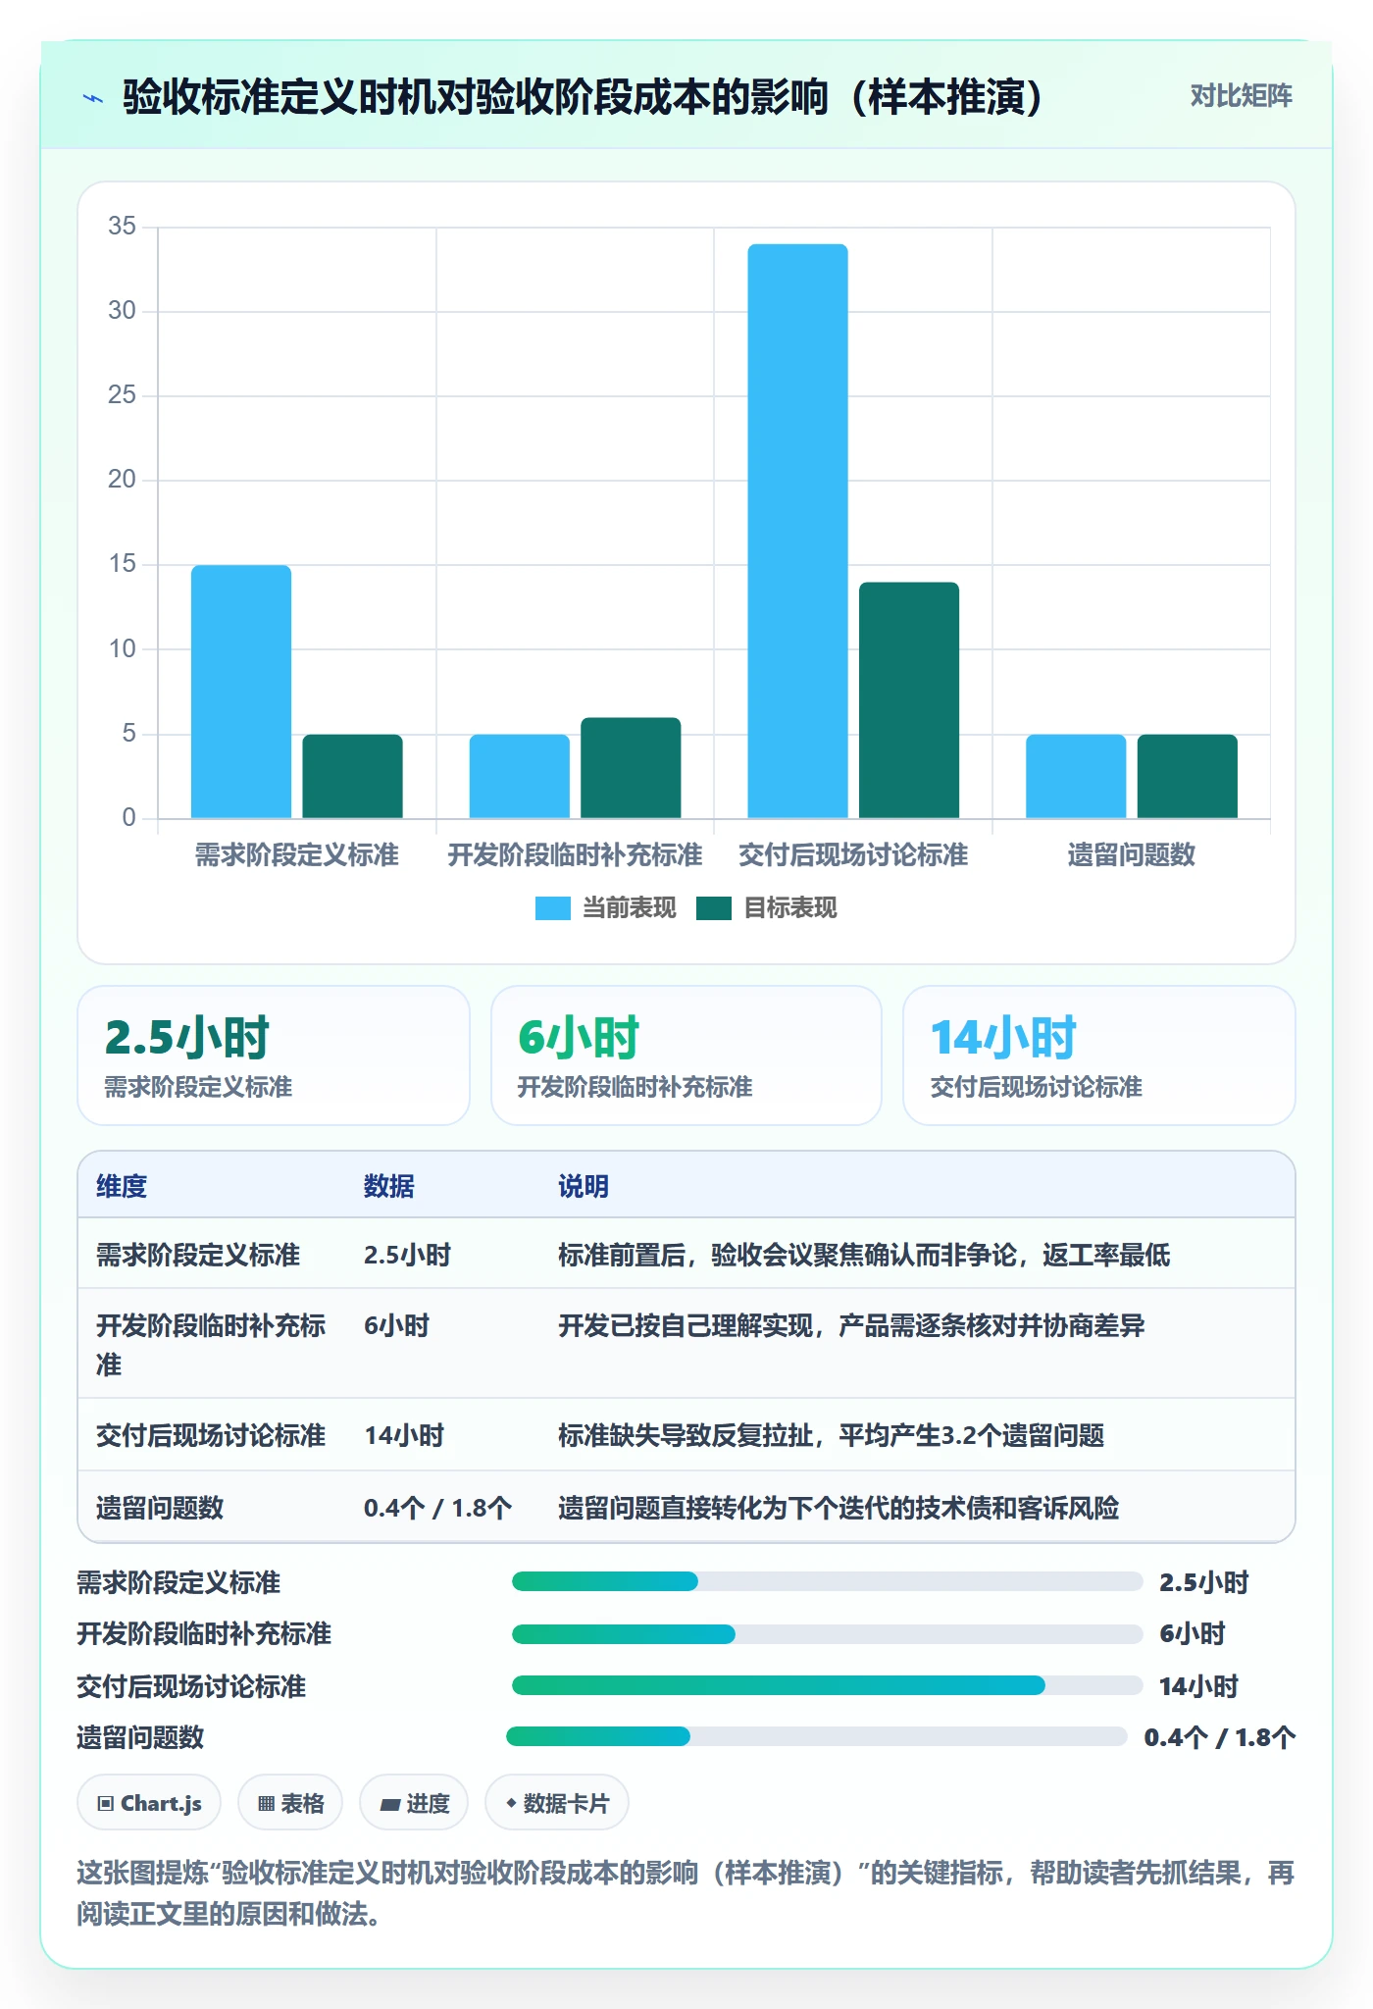The width and height of the screenshot is (1373, 2009).
Task: Click the green 遗留问题数 target bar
Action: coord(1187,776)
